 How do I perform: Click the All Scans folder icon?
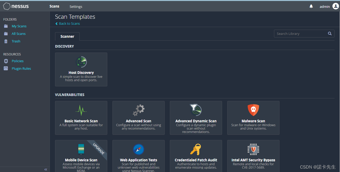pyautogui.click(x=6, y=34)
